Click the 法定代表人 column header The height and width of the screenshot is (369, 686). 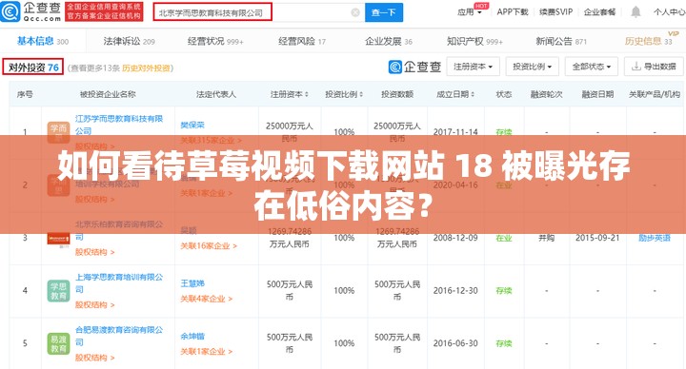[216, 94]
